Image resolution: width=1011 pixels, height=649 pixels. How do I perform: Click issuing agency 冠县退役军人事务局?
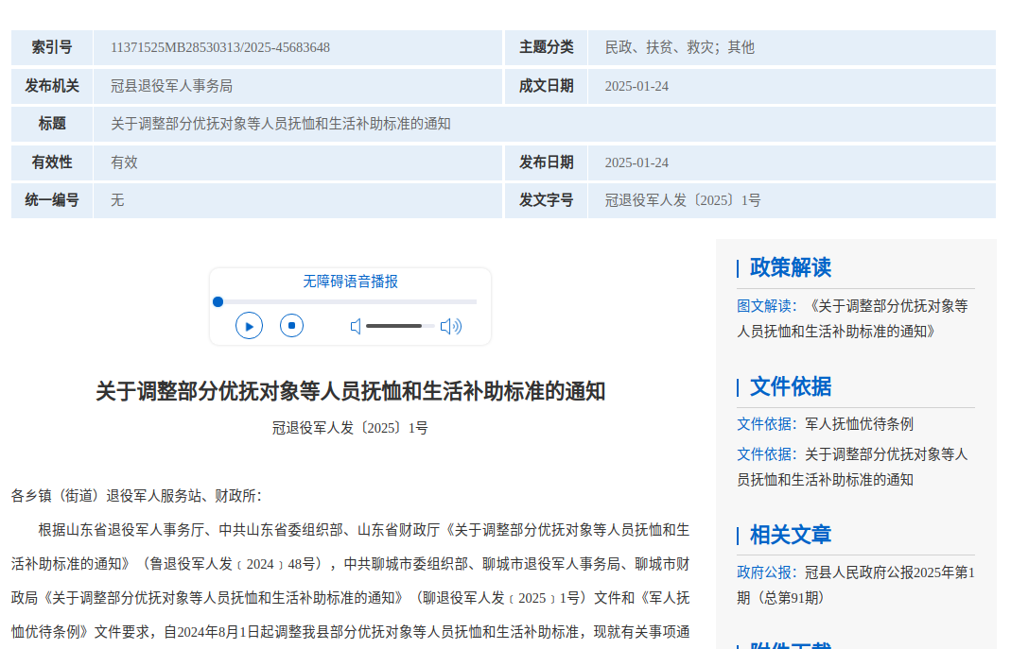(171, 86)
